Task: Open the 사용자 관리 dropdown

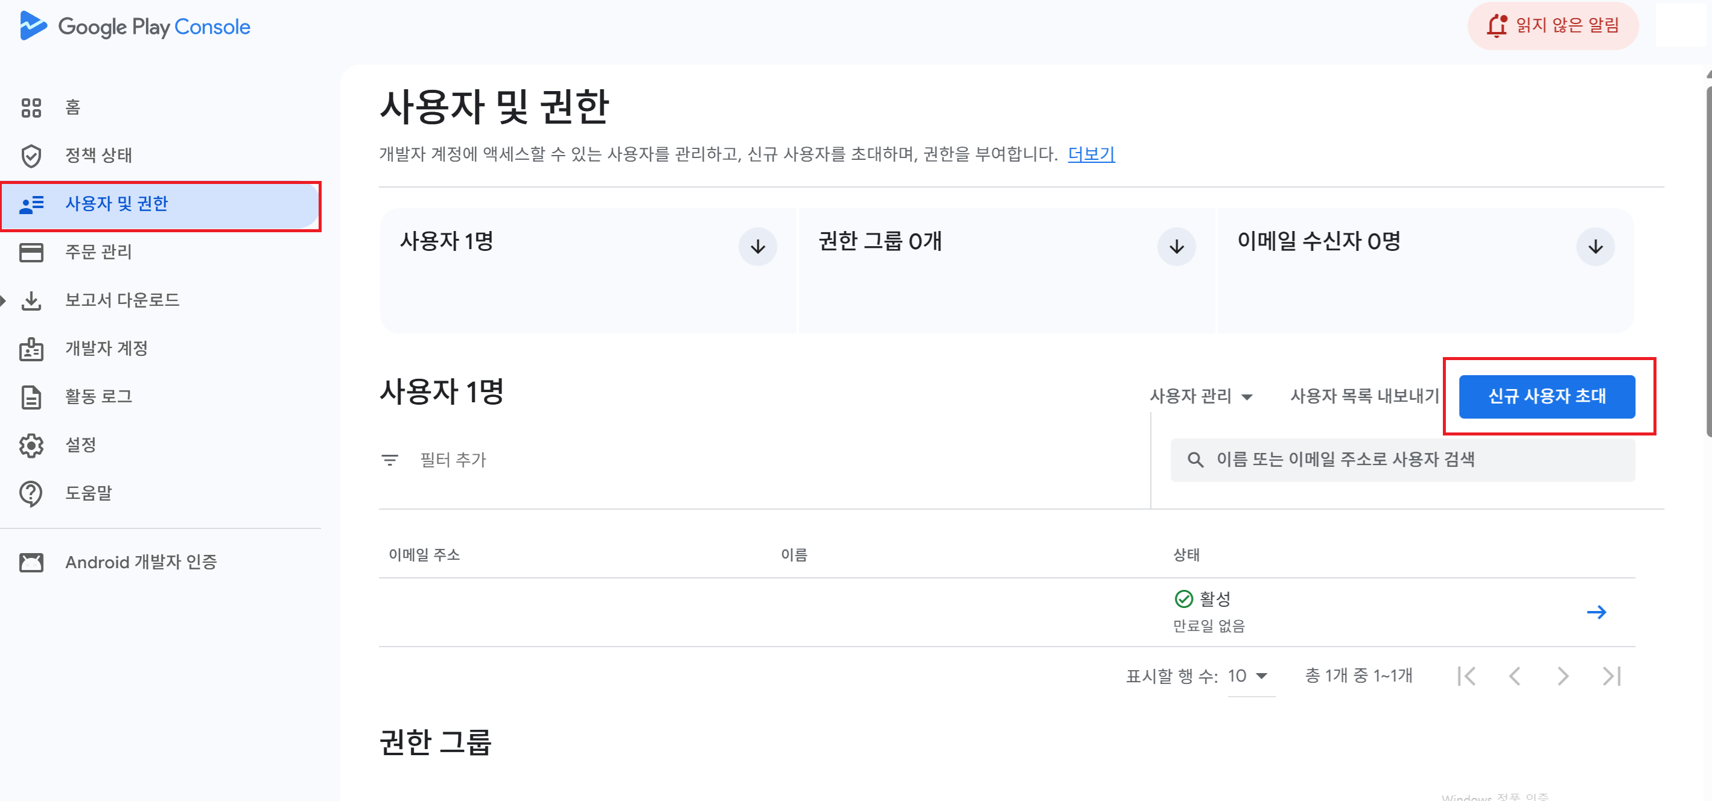Action: [x=1201, y=396]
